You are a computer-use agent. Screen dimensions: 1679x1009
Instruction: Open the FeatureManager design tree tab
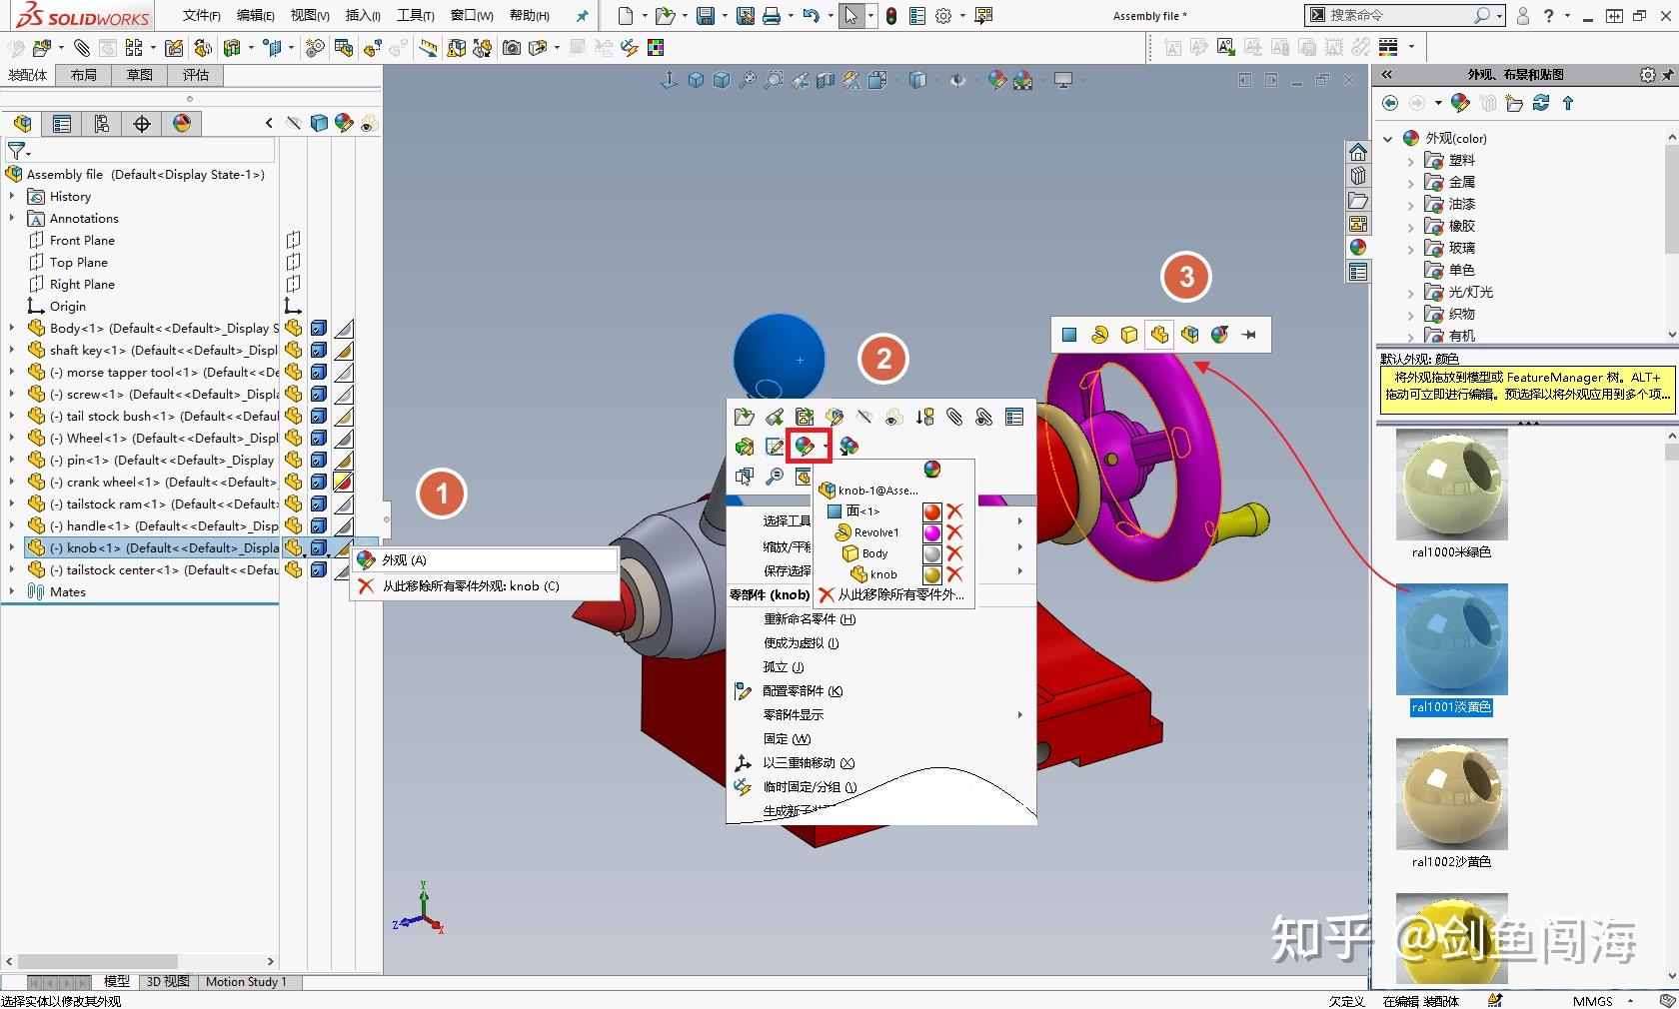(x=22, y=123)
